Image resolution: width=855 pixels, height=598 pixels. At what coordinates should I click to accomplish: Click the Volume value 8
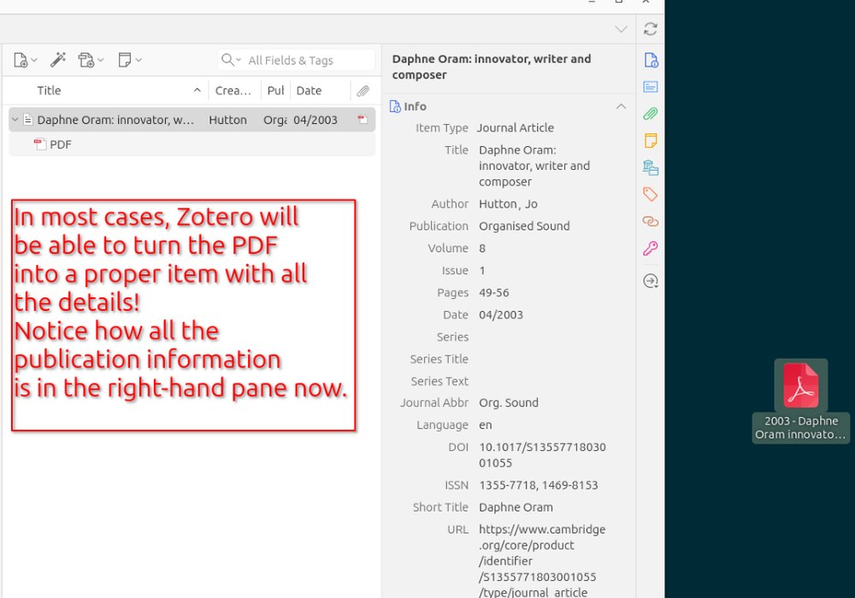pos(482,249)
